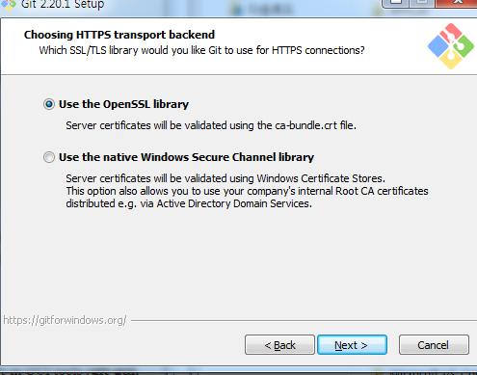Click the maximize button in the title bar
477x375 pixels.
422,3
